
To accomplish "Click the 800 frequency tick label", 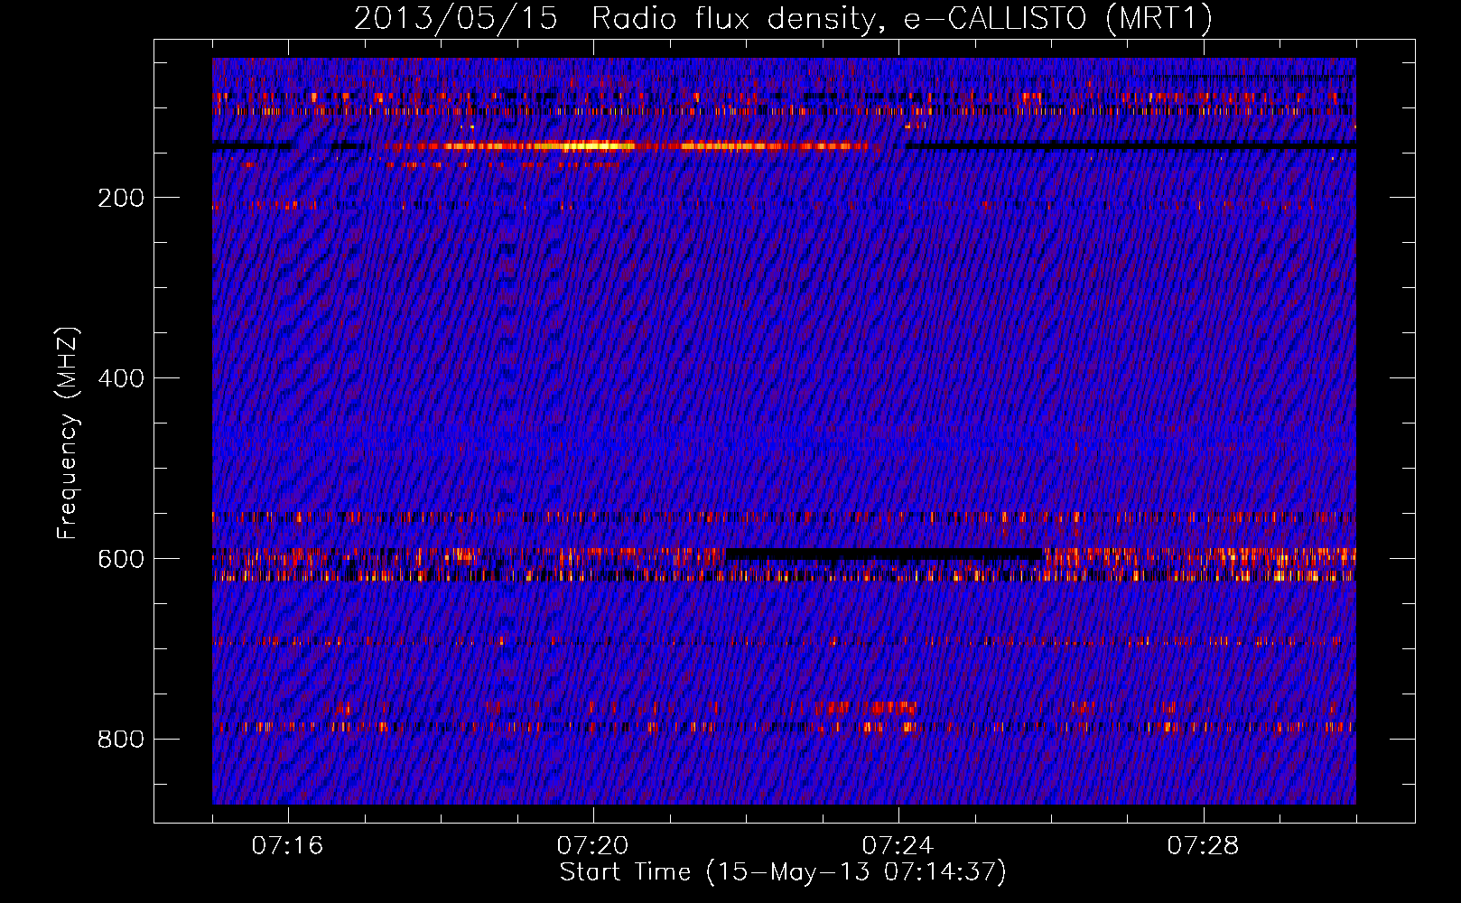I will pos(121,740).
